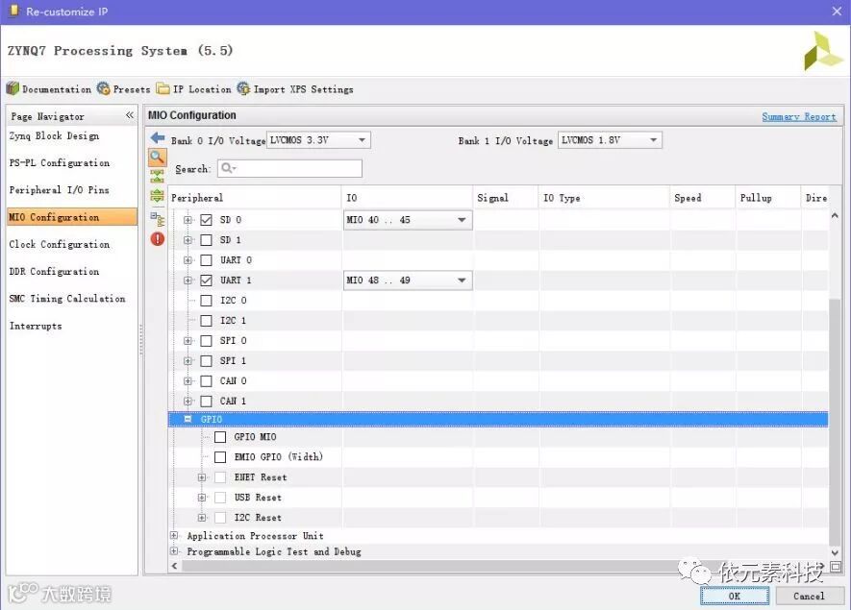Expand the CAN 0 tree node

point(188,381)
